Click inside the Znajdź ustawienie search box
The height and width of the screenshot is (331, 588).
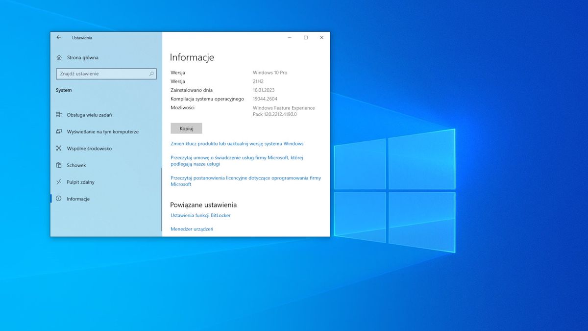tap(98, 74)
